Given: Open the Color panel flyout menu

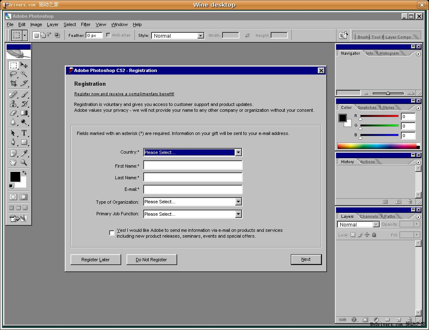Looking at the screenshot, I should tap(418, 108).
